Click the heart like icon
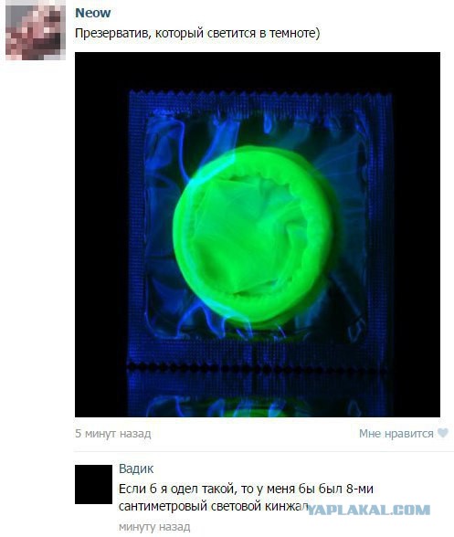454x537 pixels. coord(443,433)
